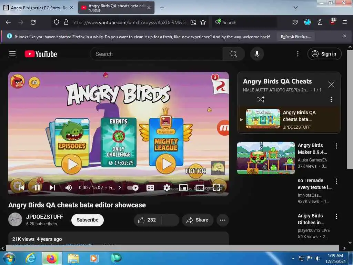353x265 pixels.
Task: Open Windows Explorer folder on taskbar
Action: pyautogui.click(x=73, y=258)
